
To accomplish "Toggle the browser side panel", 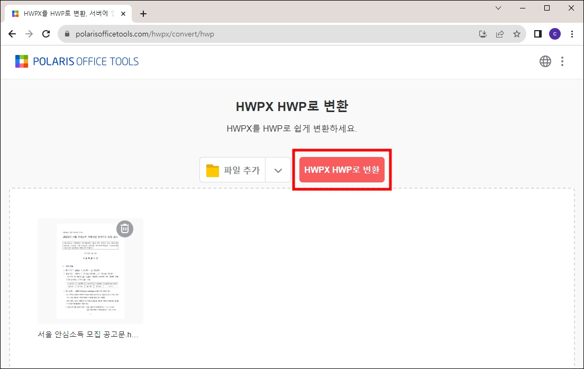I will pyautogui.click(x=537, y=34).
